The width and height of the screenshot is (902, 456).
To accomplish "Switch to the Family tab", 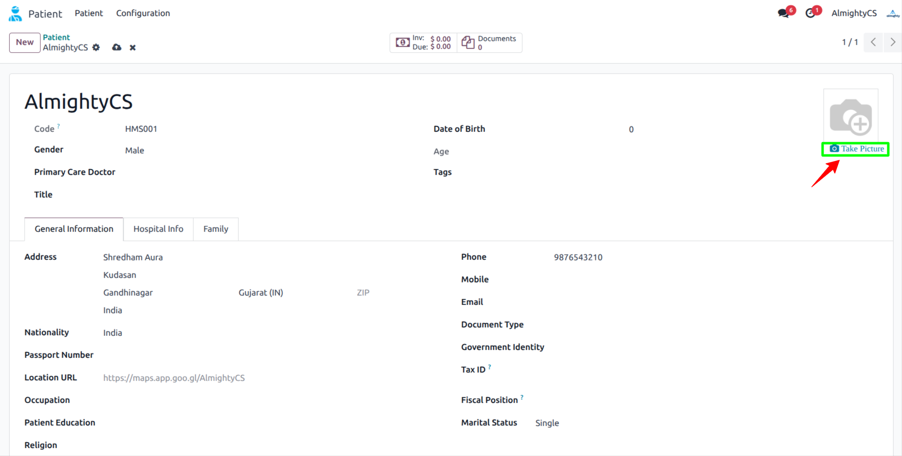I will coord(216,229).
